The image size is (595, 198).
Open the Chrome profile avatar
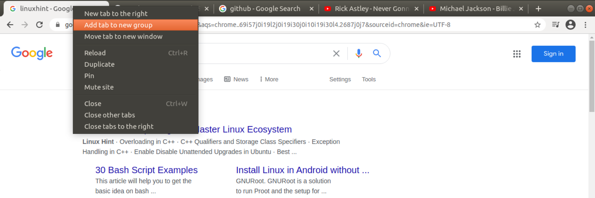(x=570, y=25)
